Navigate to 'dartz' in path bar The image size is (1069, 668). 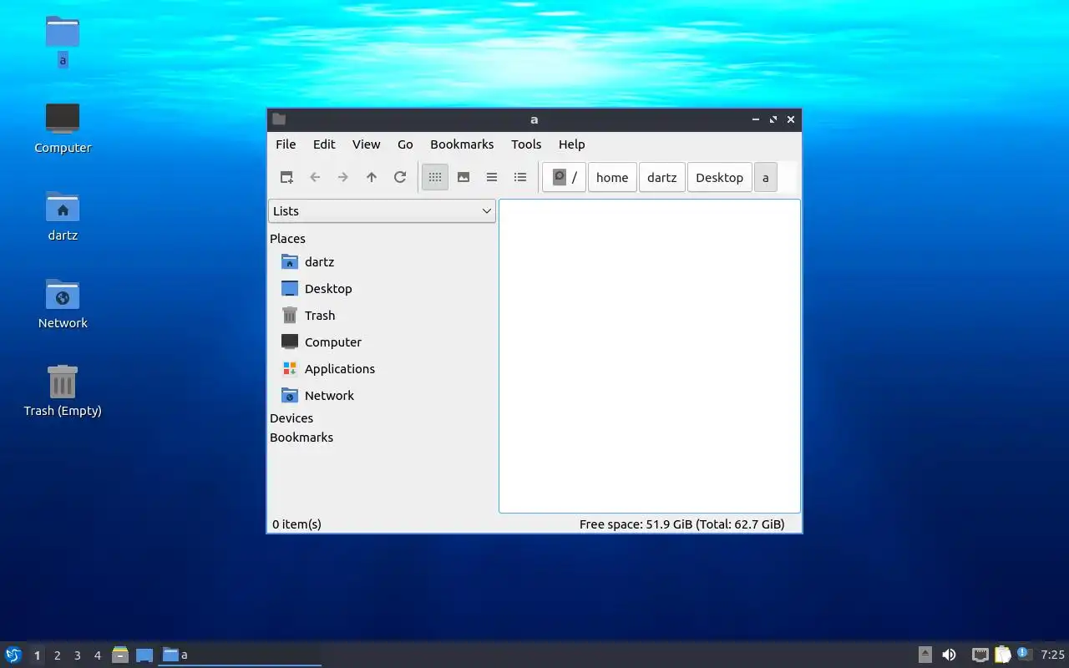[662, 177]
